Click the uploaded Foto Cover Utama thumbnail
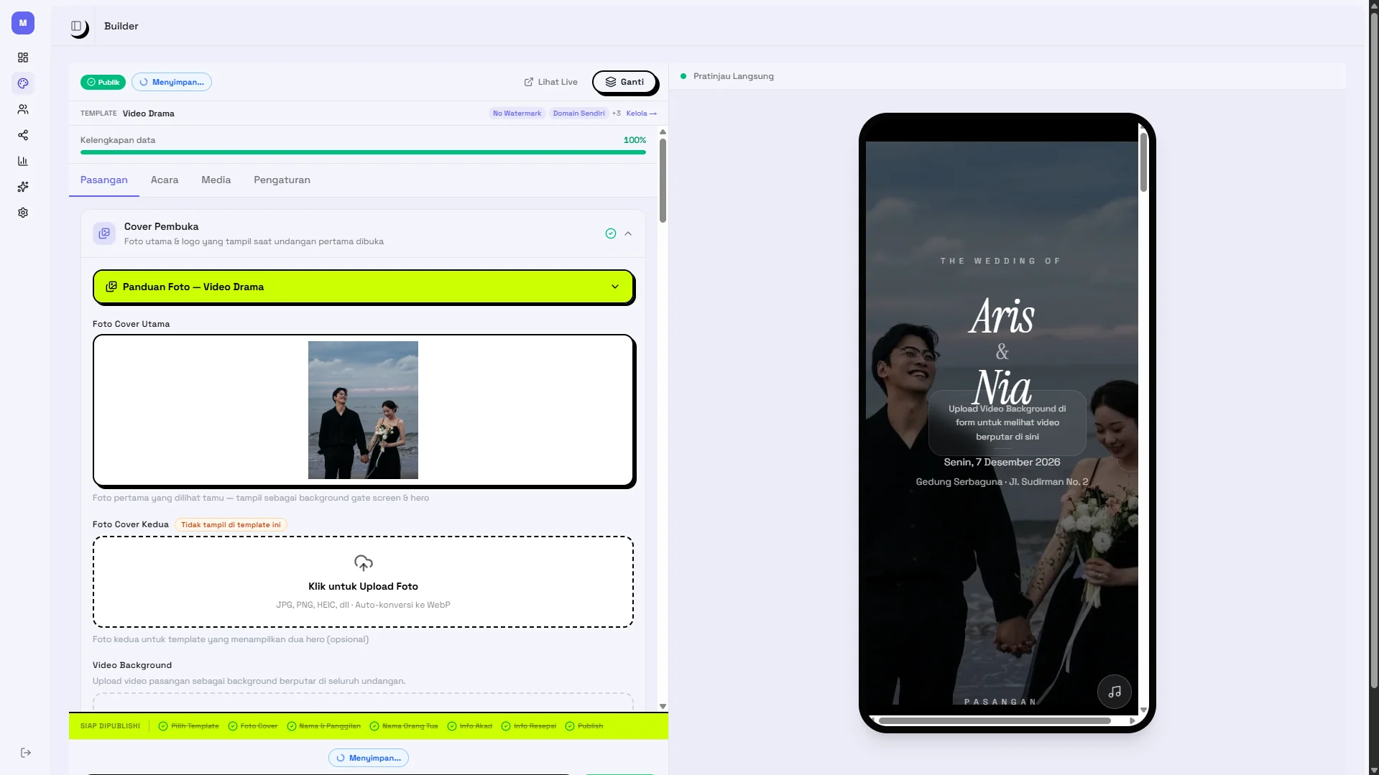Viewport: 1379px width, 775px height. click(x=363, y=410)
